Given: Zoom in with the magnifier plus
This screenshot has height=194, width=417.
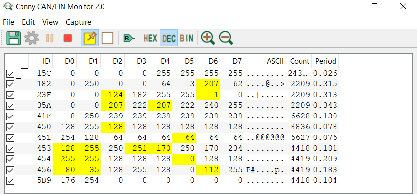Looking at the screenshot, I should pyautogui.click(x=208, y=38).
